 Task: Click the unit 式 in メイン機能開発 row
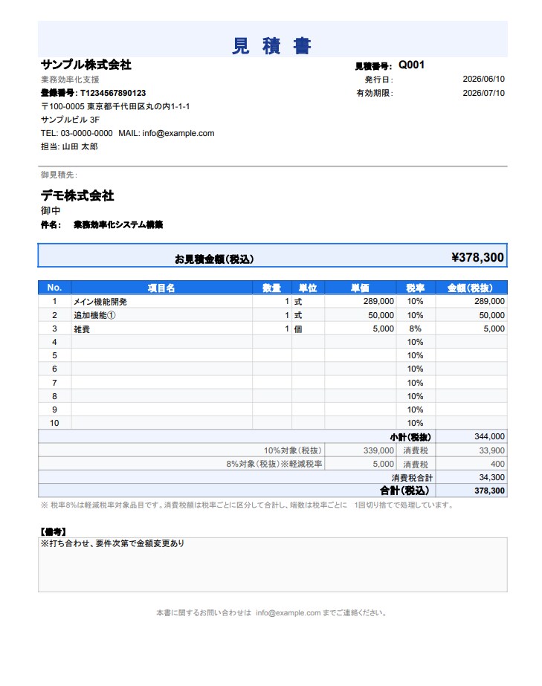[x=298, y=302]
